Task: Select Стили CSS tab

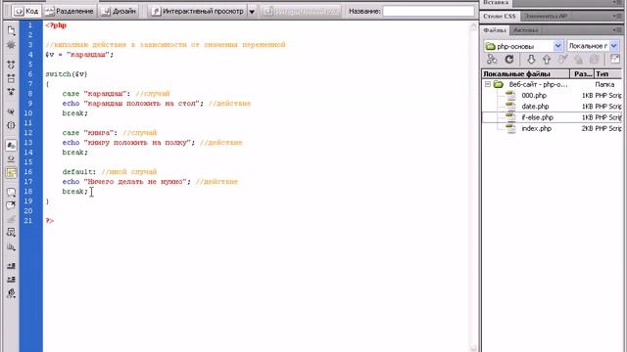Action: point(499,16)
